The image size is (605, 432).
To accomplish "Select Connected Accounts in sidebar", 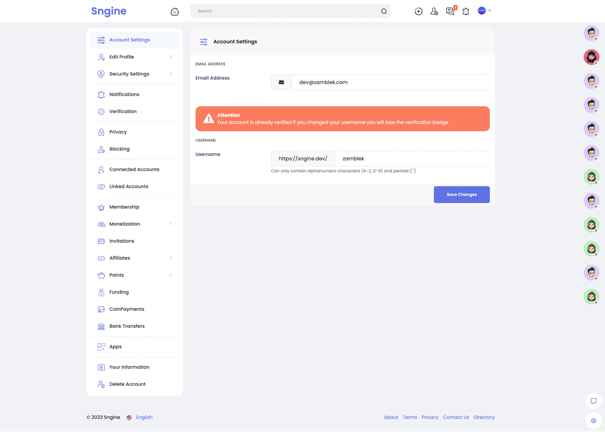I will coord(134,169).
